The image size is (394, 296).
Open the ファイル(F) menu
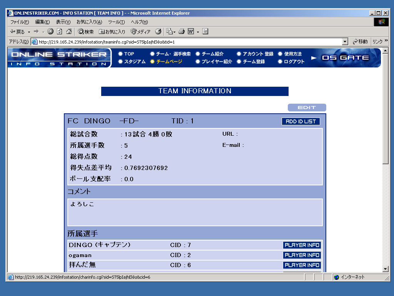(x=19, y=22)
